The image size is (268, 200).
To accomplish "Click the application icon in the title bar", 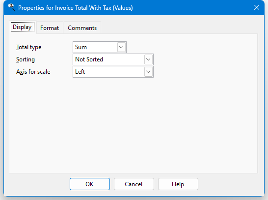I will pyautogui.click(x=11, y=7).
